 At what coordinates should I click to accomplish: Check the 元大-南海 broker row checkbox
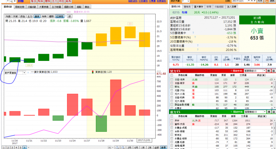pos(172,101)
